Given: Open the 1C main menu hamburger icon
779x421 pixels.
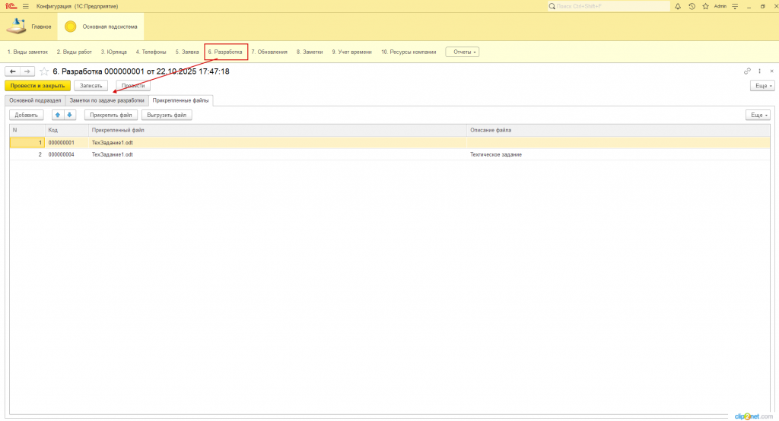Looking at the screenshot, I should pyautogui.click(x=25, y=6).
